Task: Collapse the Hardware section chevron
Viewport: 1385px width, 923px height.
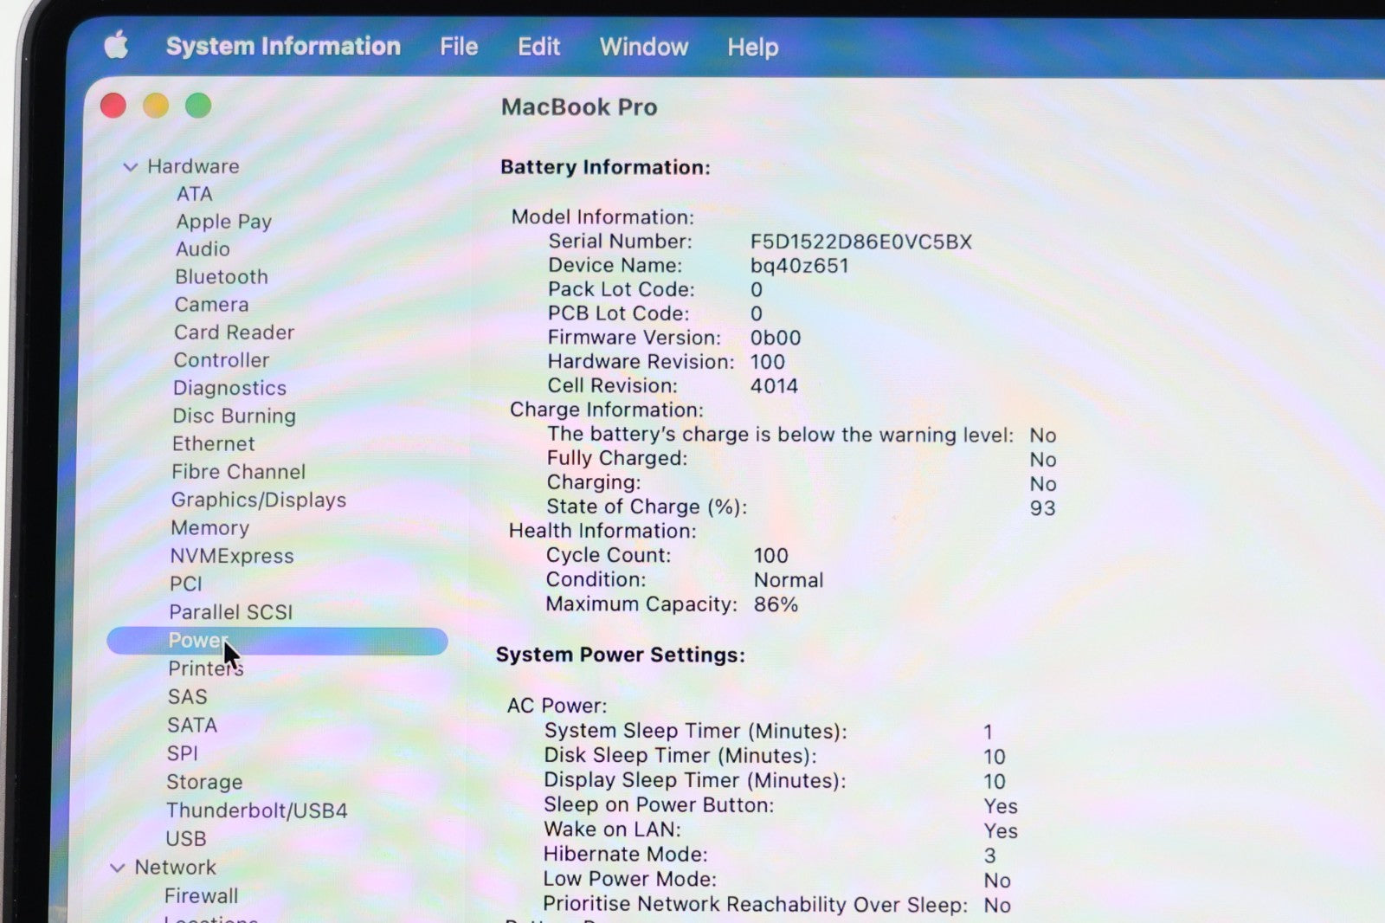Action: click(131, 166)
